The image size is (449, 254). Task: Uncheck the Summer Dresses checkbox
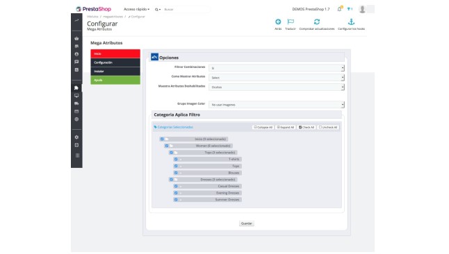(176, 200)
